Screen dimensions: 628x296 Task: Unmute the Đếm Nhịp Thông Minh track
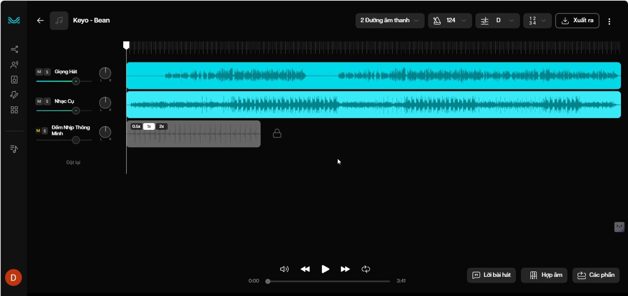tap(38, 131)
